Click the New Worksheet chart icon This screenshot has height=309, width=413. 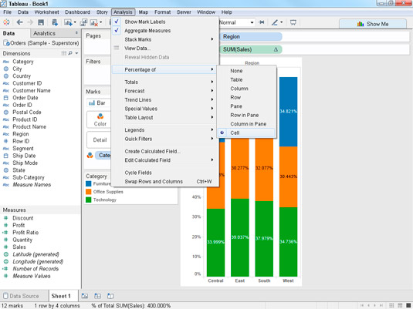point(68,22)
